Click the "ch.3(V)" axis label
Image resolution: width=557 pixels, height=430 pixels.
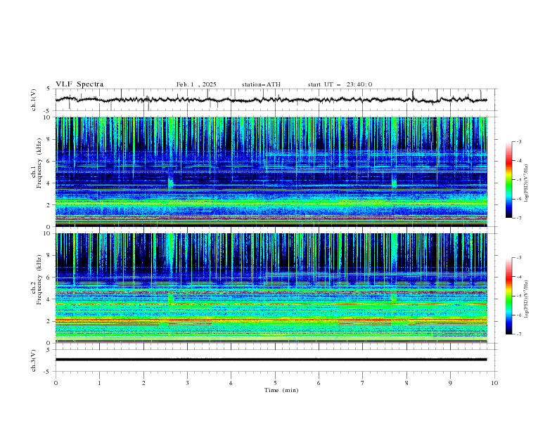[34, 360]
